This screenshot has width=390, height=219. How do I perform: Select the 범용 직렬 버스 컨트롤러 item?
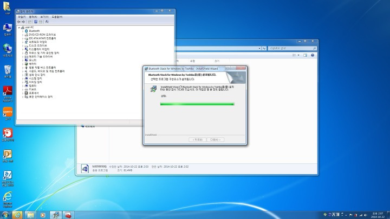tap(42, 68)
